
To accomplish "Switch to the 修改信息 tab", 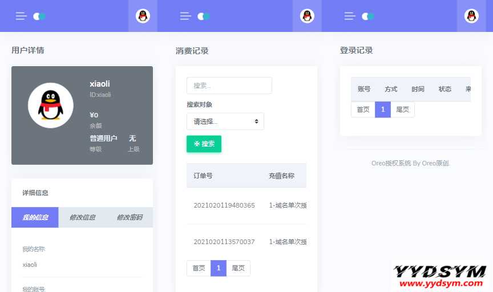I will [82, 217].
